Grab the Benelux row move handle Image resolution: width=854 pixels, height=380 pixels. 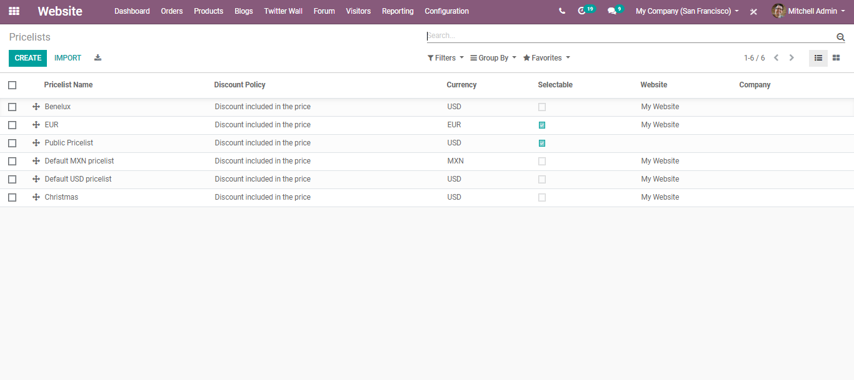(36, 107)
